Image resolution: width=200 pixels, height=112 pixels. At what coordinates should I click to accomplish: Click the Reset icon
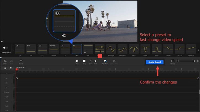21,61
